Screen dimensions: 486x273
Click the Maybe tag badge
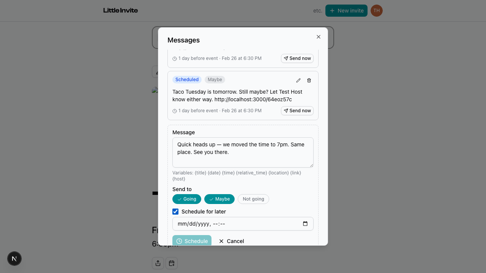point(215,80)
